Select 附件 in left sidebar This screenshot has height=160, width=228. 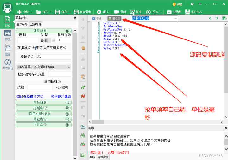coord(8,50)
